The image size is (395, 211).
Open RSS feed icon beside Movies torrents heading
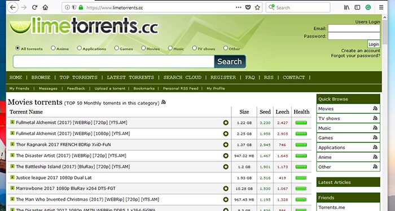point(164,102)
